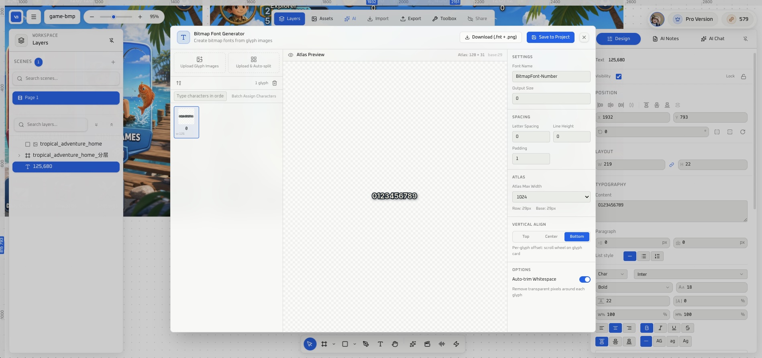The height and width of the screenshot is (358, 762).
Task: Open Atlas Max Width dropdown
Action: coord(551,197)
